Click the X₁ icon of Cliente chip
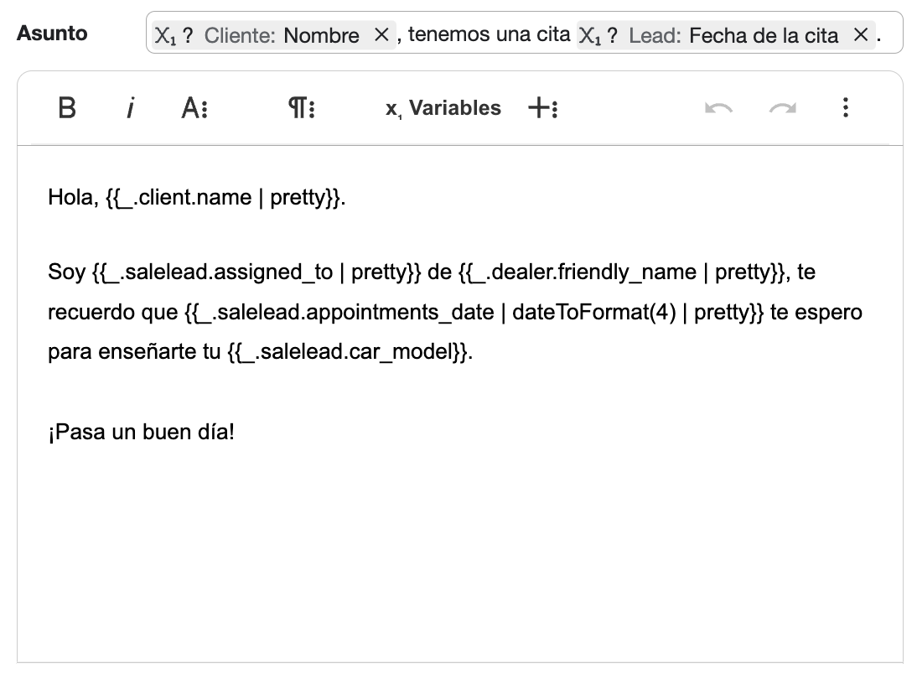Image resolution: width=917 pixels, height=674 pixels. (x=166, y=35)
